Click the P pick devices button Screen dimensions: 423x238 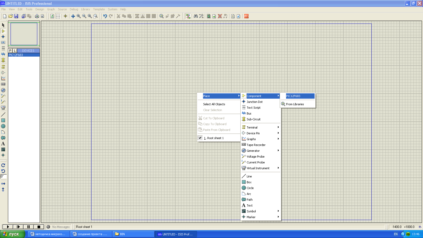coord(10,51)
